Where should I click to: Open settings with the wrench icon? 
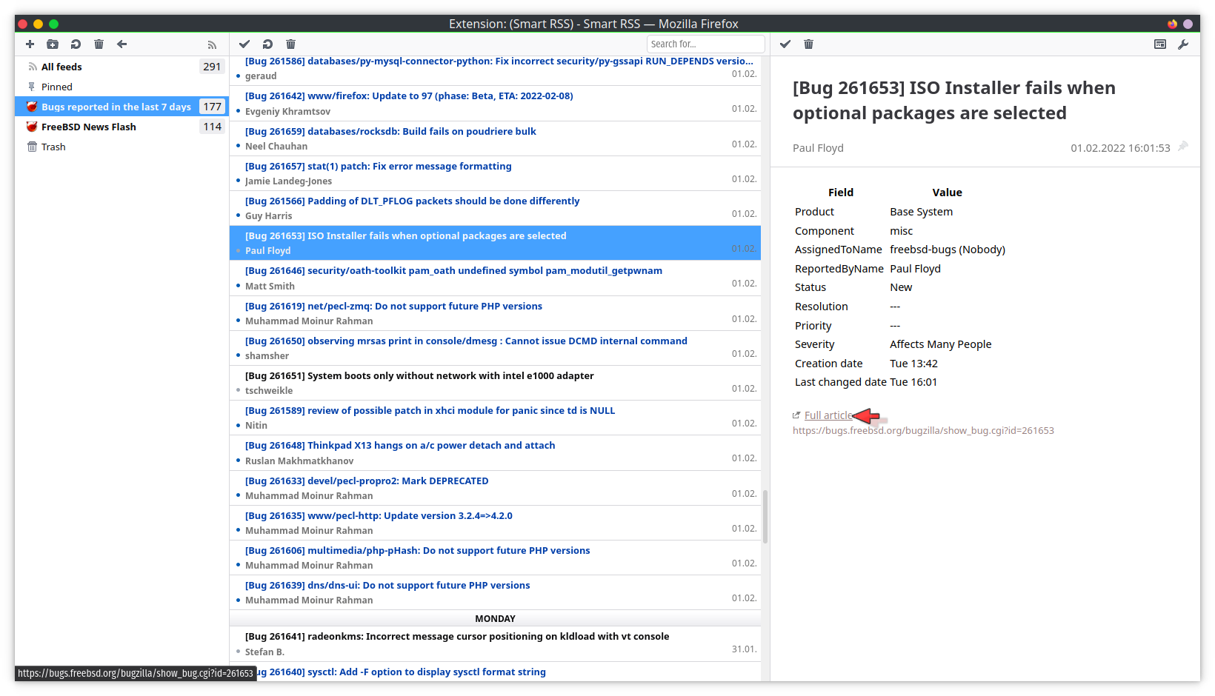tap(1183, 44)
